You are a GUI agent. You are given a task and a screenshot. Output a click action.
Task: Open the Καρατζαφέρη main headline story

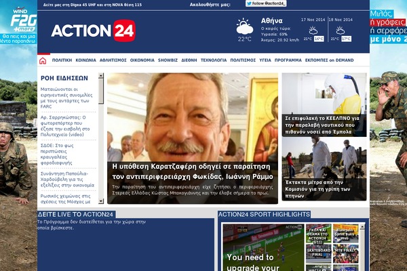click(x=193, y=171)
